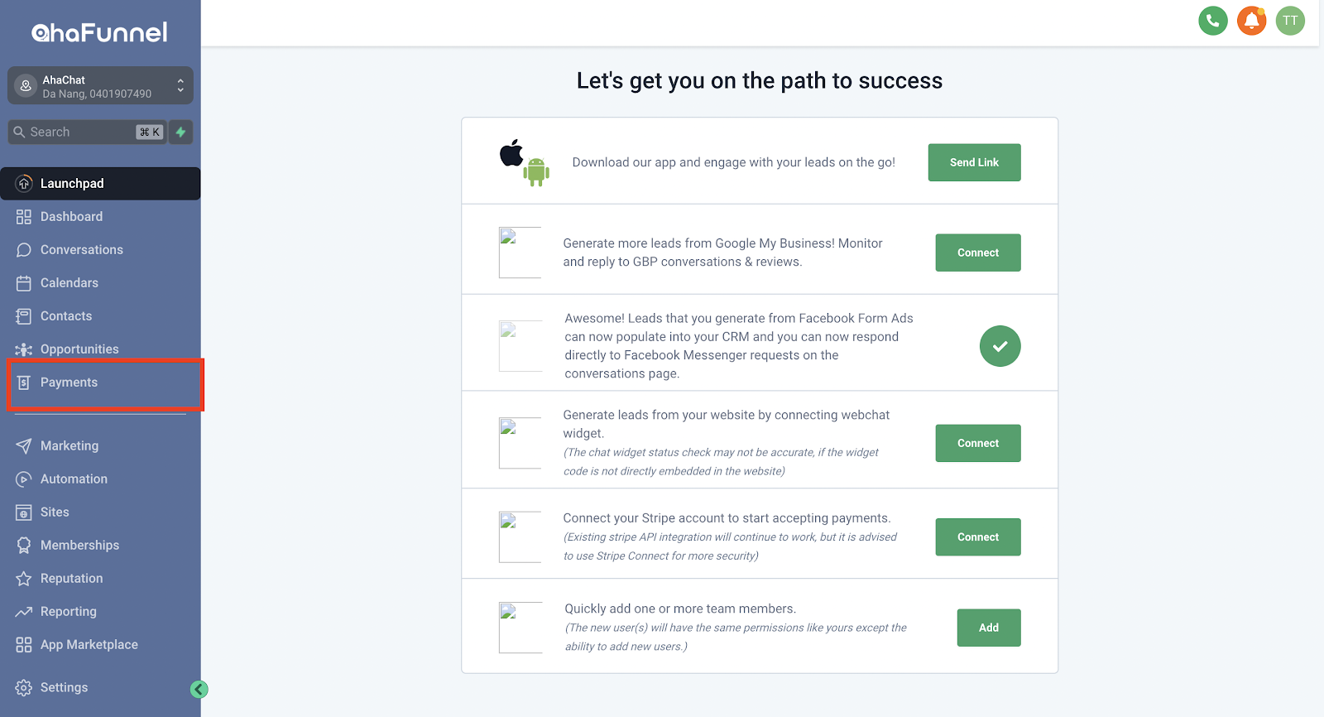Click the green Facebook connected checkmark
The width and height of the screenshot is (1324, 717).
(x=1000, y=346)
